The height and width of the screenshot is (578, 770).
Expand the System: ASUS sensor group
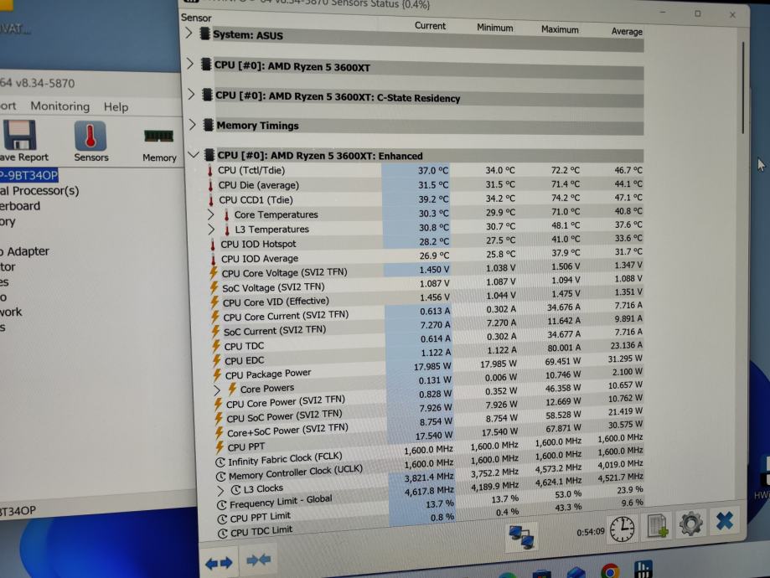click(189, 34)
